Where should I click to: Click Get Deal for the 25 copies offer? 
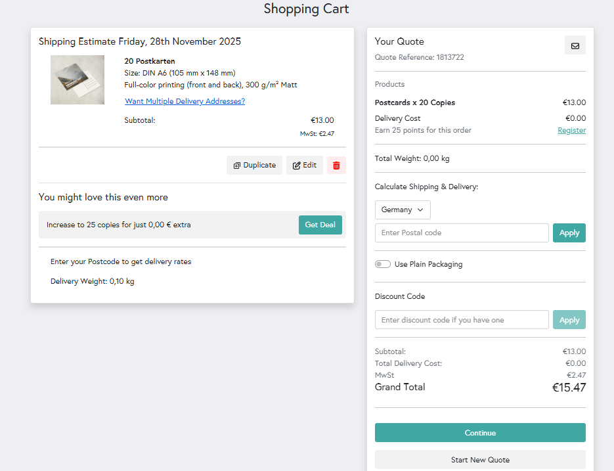point(320,225)
